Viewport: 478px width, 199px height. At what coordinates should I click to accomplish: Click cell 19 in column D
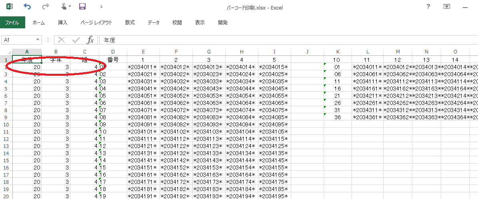(x=113, y=196)
